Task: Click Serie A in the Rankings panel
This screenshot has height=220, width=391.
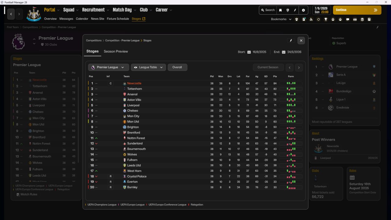Action: 341,75
